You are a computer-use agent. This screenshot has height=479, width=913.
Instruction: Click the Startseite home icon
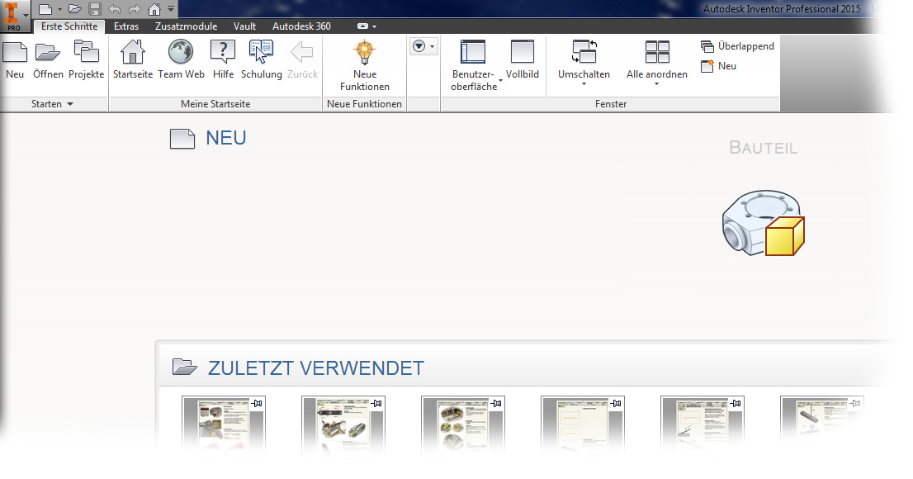pos(132,53)
